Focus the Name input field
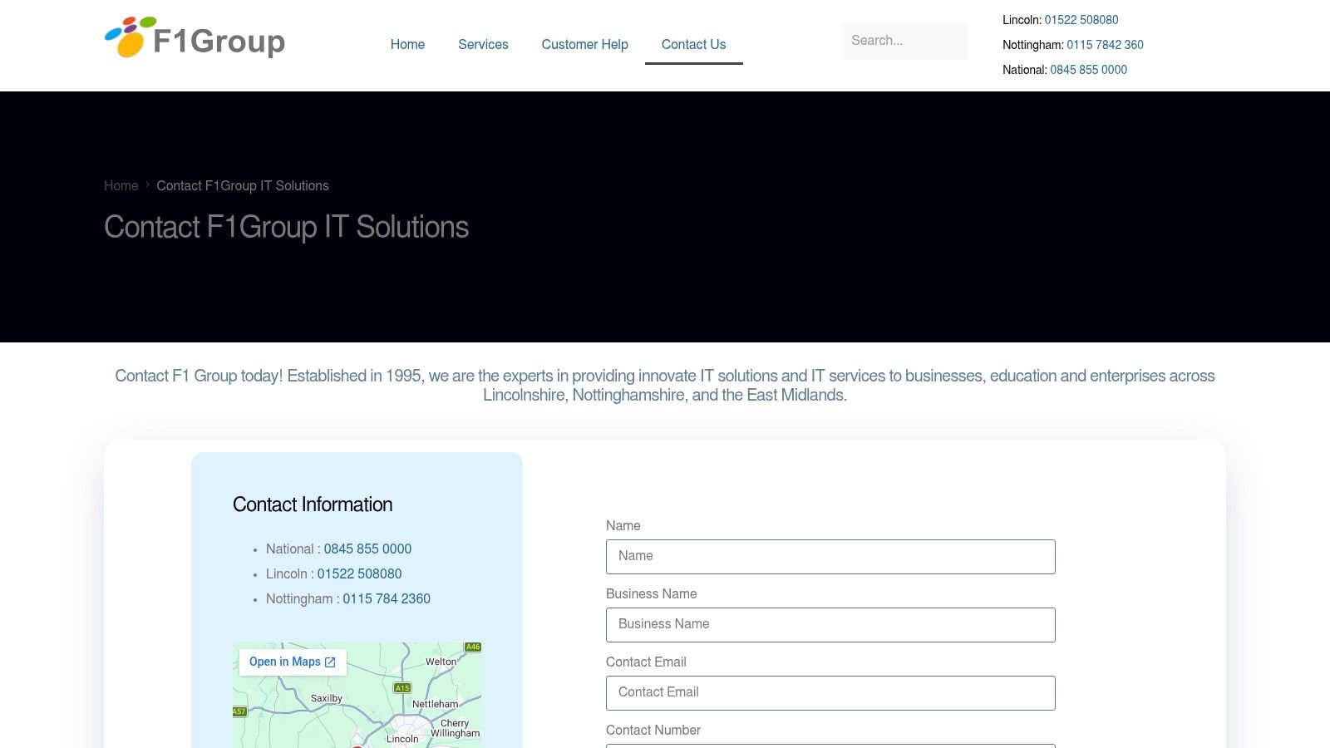Image resolution: width=1330 pixels, height=748 pixels. (x=830, y=557)
